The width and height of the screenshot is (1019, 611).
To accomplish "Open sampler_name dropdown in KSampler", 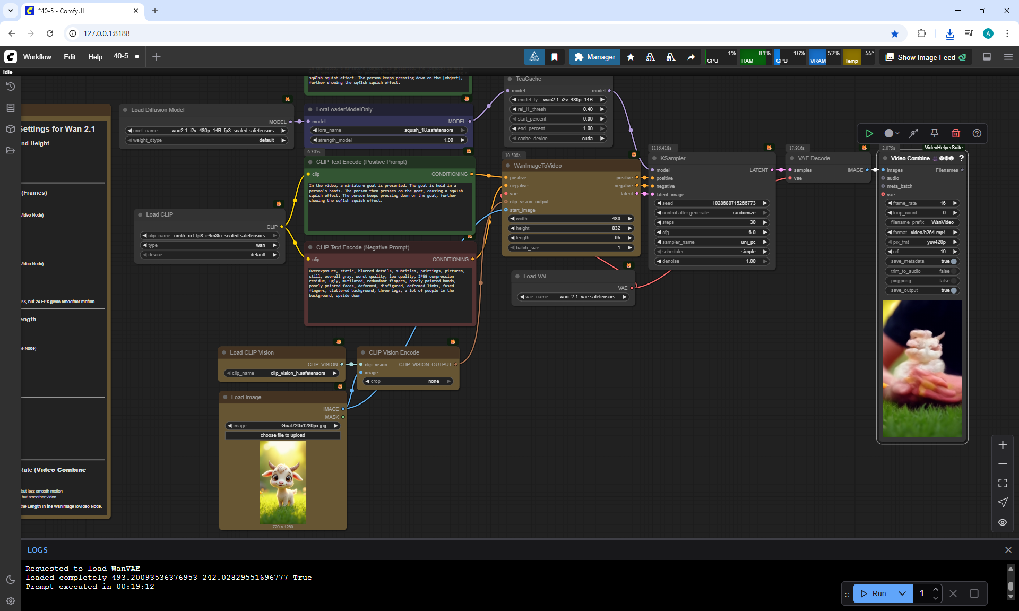I will 711,242.
